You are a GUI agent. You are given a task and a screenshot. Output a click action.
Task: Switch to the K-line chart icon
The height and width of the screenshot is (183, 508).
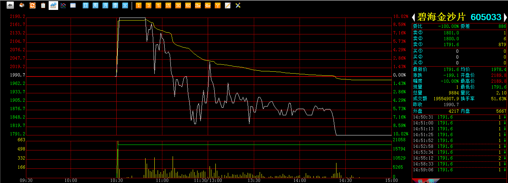tap(63, 5)
